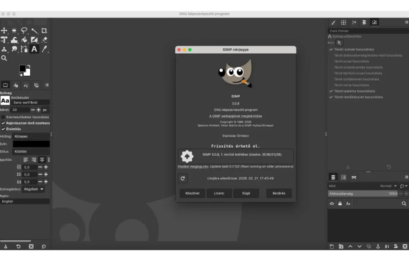Select the Clone stamp tool
The image size is (409, 261).
tap(4, 49)
